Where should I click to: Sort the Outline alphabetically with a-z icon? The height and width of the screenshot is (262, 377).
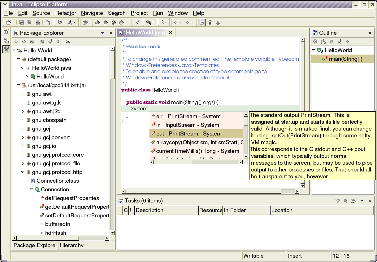(x=323, y=42)
